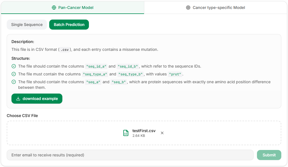The image size is (288, 167).
Task: Click the "seq_id_a" column code label
Action: (96, 66)
